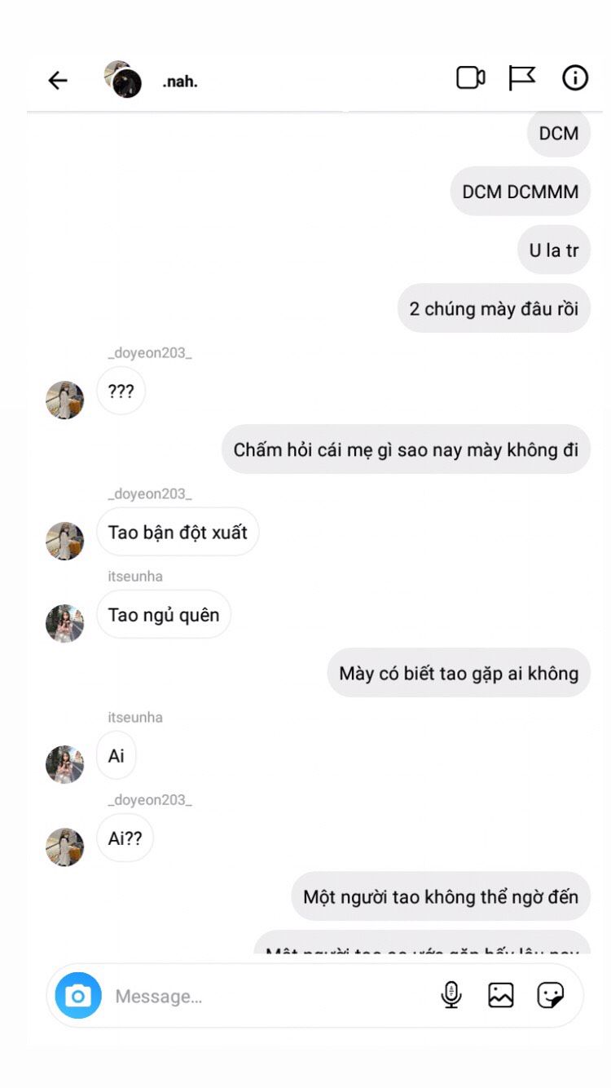Tap itseunha avatar next to 'Tao ngủ quên'
611x1088 pixels.
click(x=64, y=623)
